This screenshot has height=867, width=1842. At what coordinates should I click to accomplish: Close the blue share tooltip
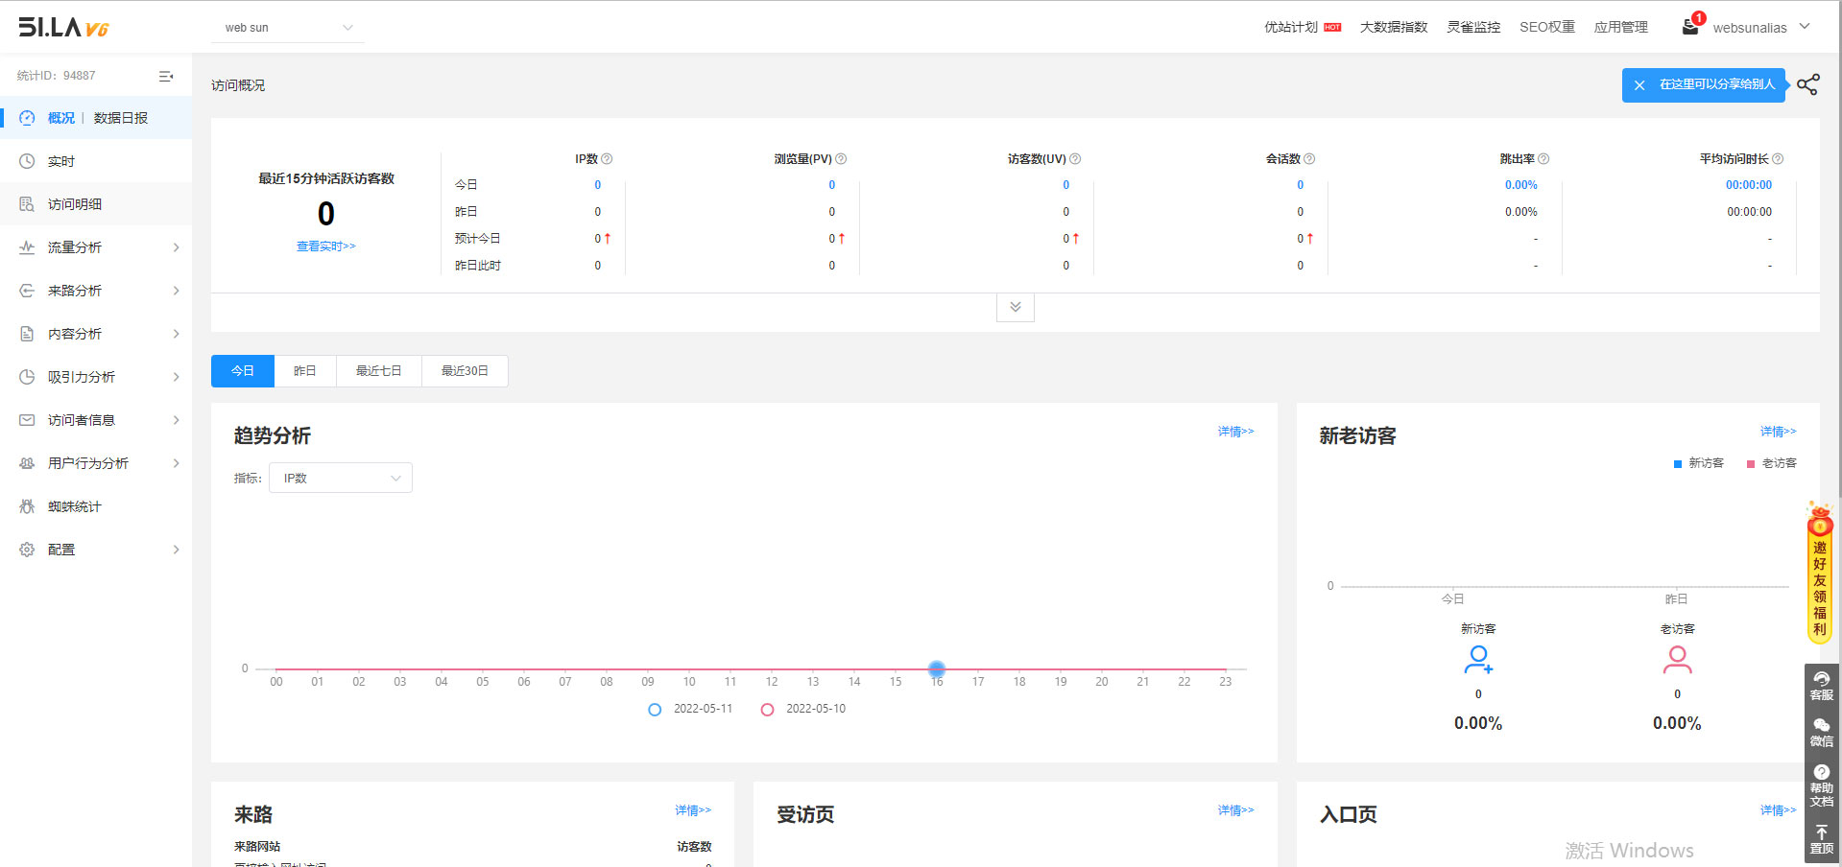coord(1639,85)
